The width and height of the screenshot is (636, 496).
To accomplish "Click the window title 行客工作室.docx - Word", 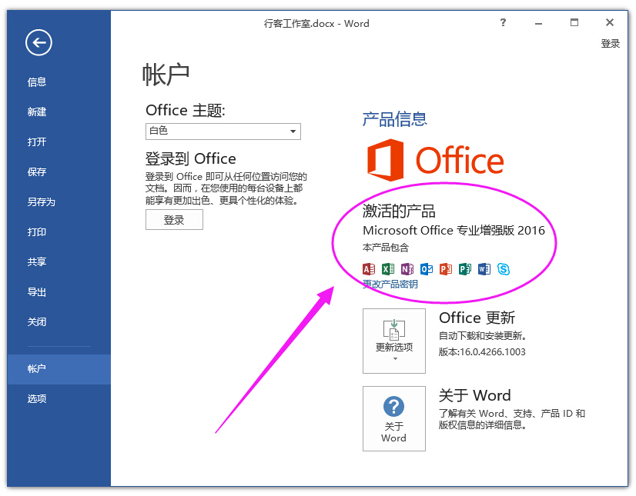I will [316, 24].
